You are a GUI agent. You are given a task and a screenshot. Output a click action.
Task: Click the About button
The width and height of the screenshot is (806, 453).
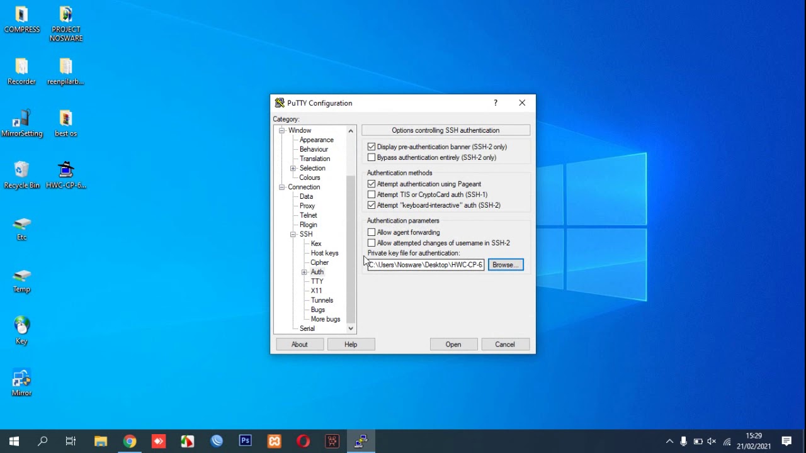click(300, 344)
